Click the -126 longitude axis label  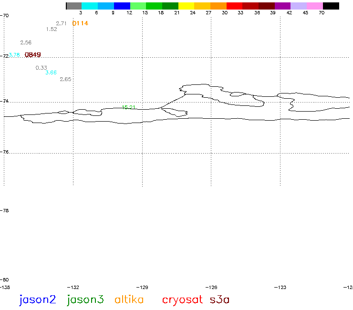(211, 287)
